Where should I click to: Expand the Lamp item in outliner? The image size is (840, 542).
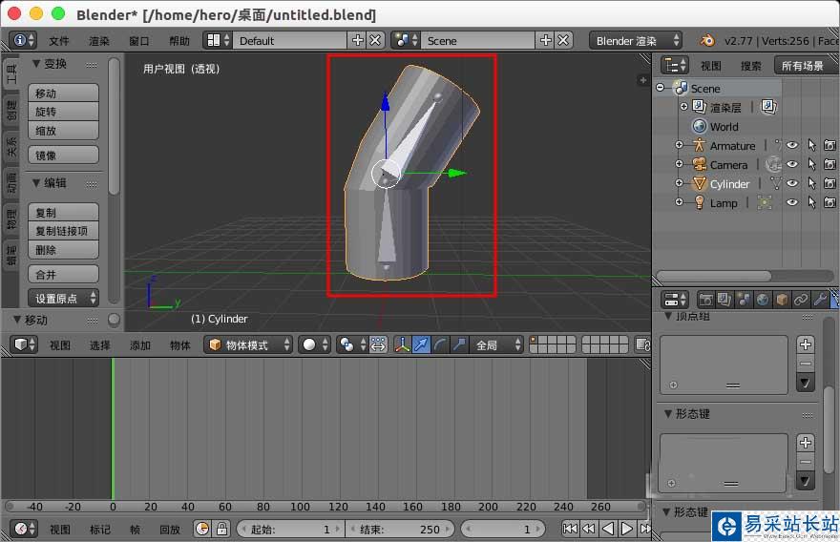click(x=680, y=202)
